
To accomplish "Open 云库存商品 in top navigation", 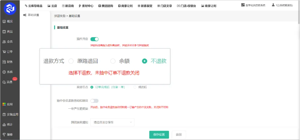I will 34,6.
